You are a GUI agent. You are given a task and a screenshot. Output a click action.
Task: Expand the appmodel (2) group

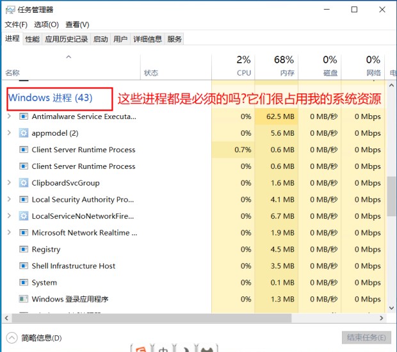(9, 133)
